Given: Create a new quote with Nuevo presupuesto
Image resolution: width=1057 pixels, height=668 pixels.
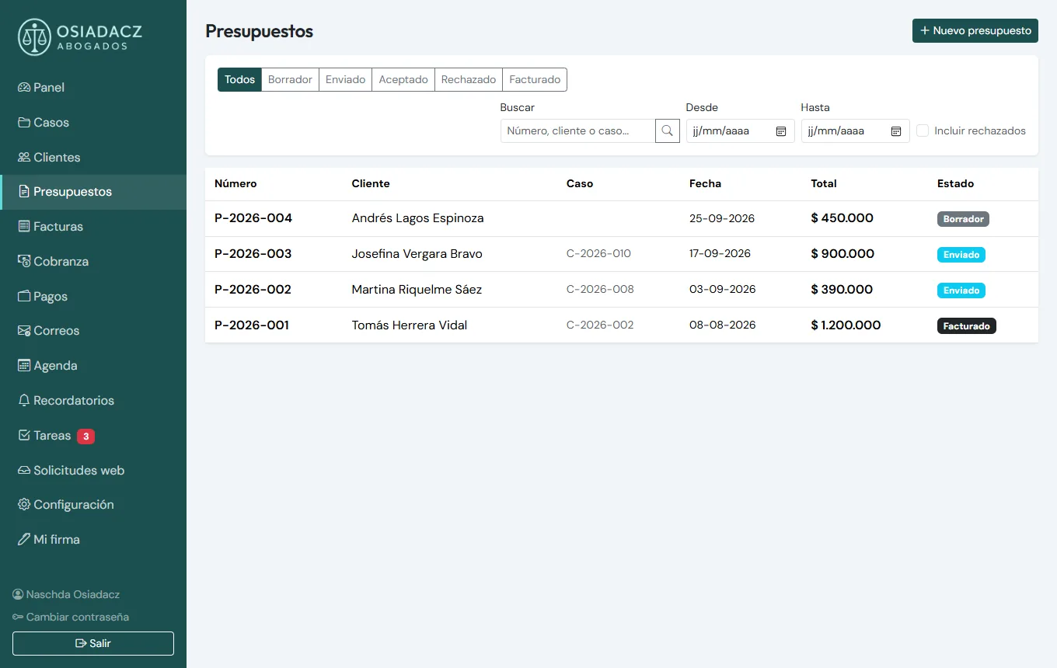Looking at the screenshot, I should pos(975,30).
